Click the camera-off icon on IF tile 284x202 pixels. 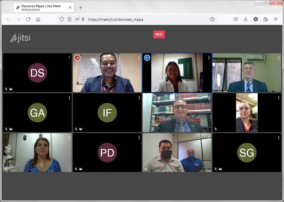point(81,129)
